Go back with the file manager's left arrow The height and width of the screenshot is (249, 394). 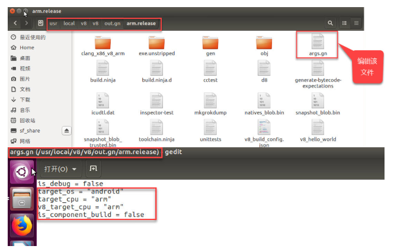(x=15, y=23)
